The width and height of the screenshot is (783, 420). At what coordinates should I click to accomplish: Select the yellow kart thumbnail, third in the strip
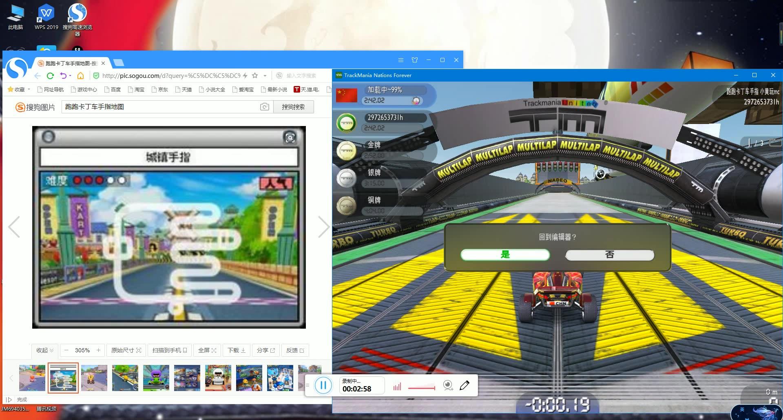coord(94,378)
